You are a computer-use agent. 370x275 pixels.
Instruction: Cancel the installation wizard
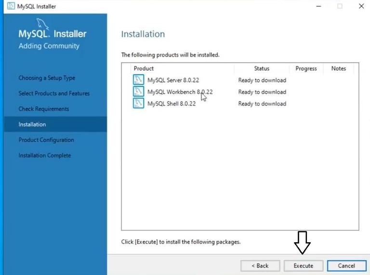pyautogui.click(x=346, y=266)
